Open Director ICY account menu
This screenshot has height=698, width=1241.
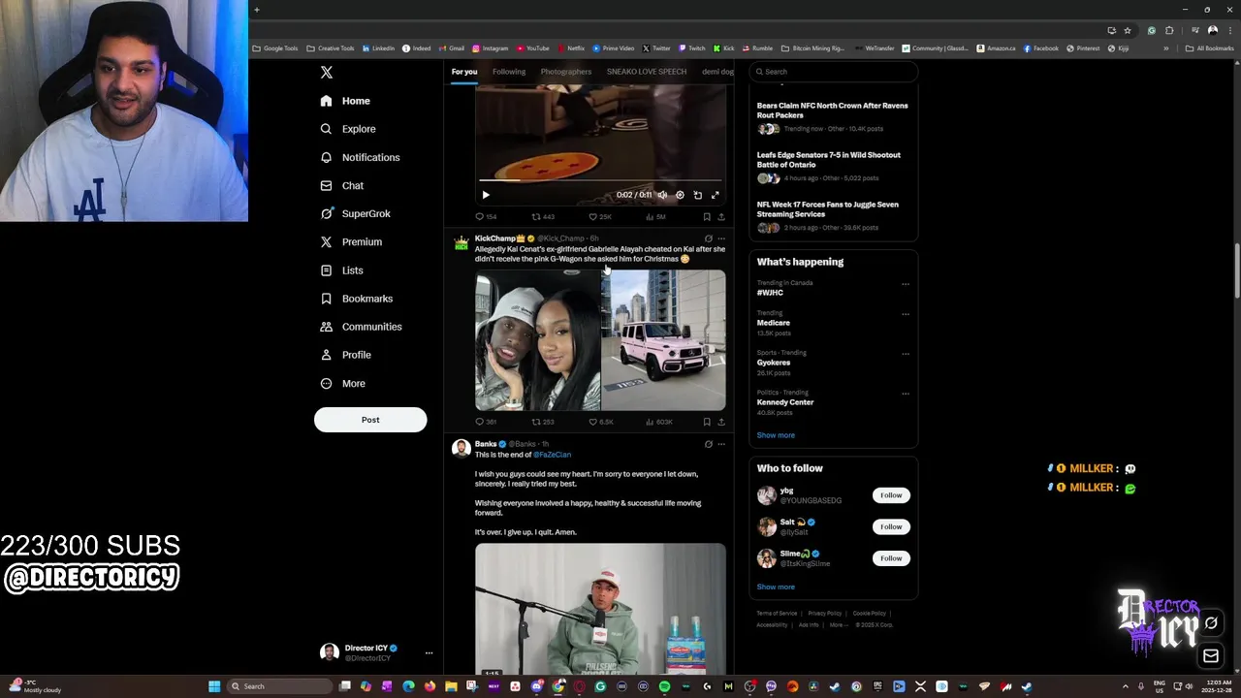click(x=376, y=652)
